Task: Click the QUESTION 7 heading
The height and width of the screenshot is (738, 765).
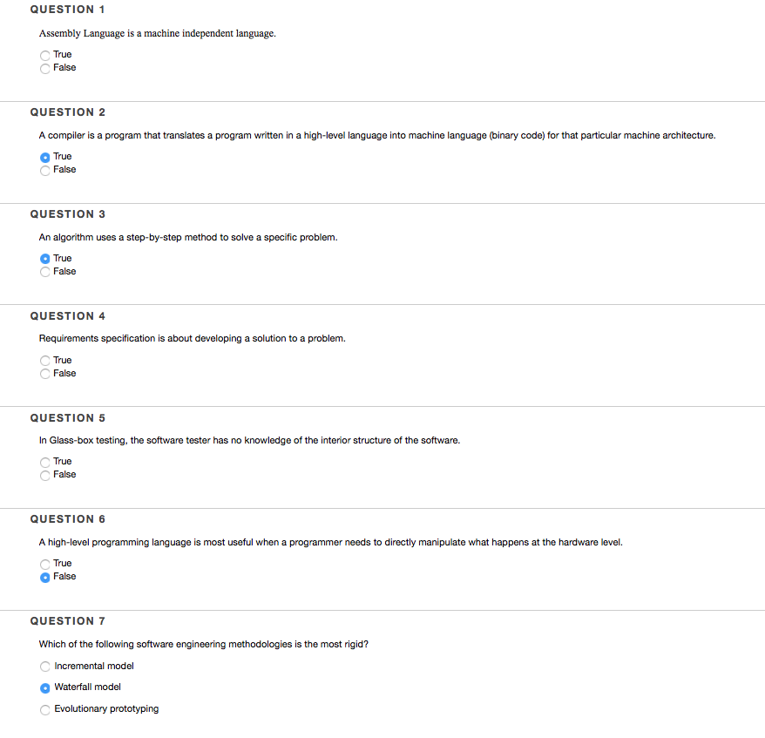Action: tap(67, 621)
